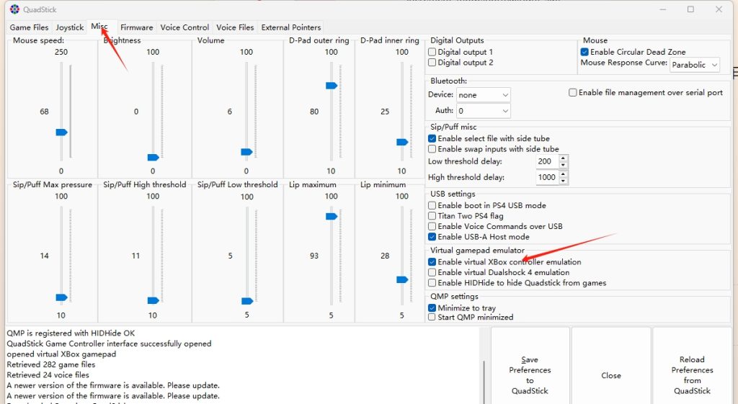Open the Bluetooth Device dropdown

click(x=484, y=95)
